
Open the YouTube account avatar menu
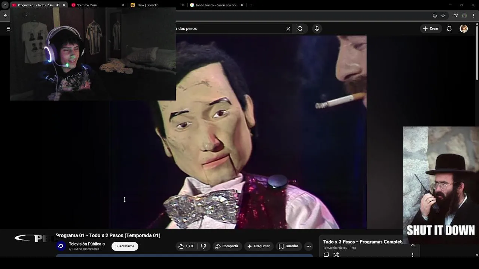[464, 29]
